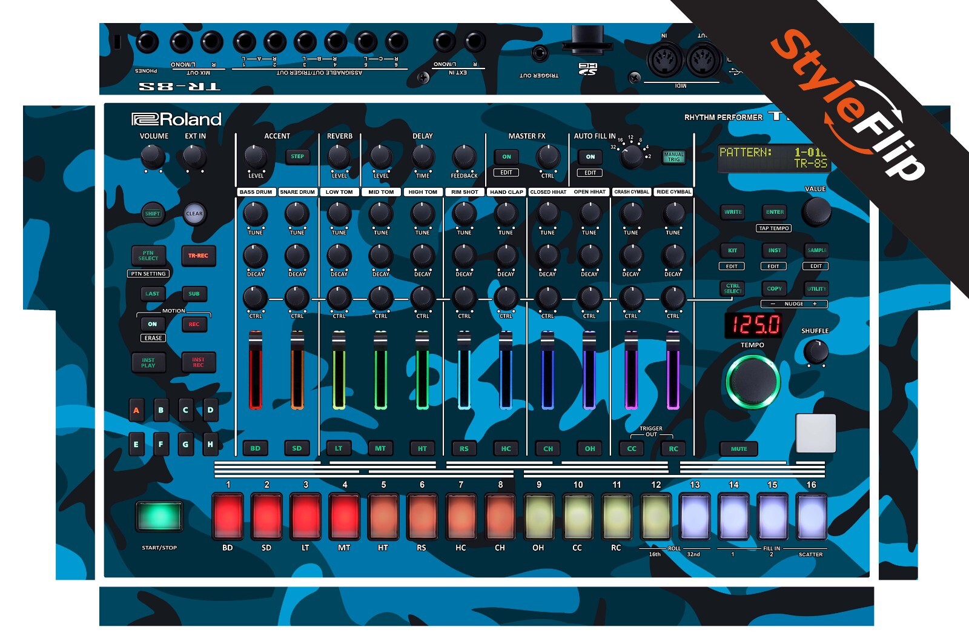969x644 pixels.
Task: Click the High Tom DECAY knob
Action: [423, 256]
